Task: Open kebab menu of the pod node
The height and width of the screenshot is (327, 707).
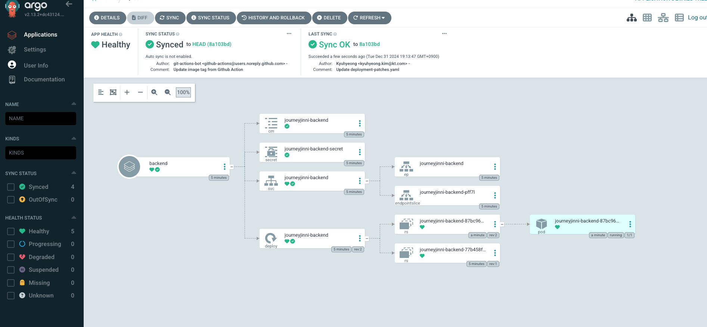Action: pos(630,224)
